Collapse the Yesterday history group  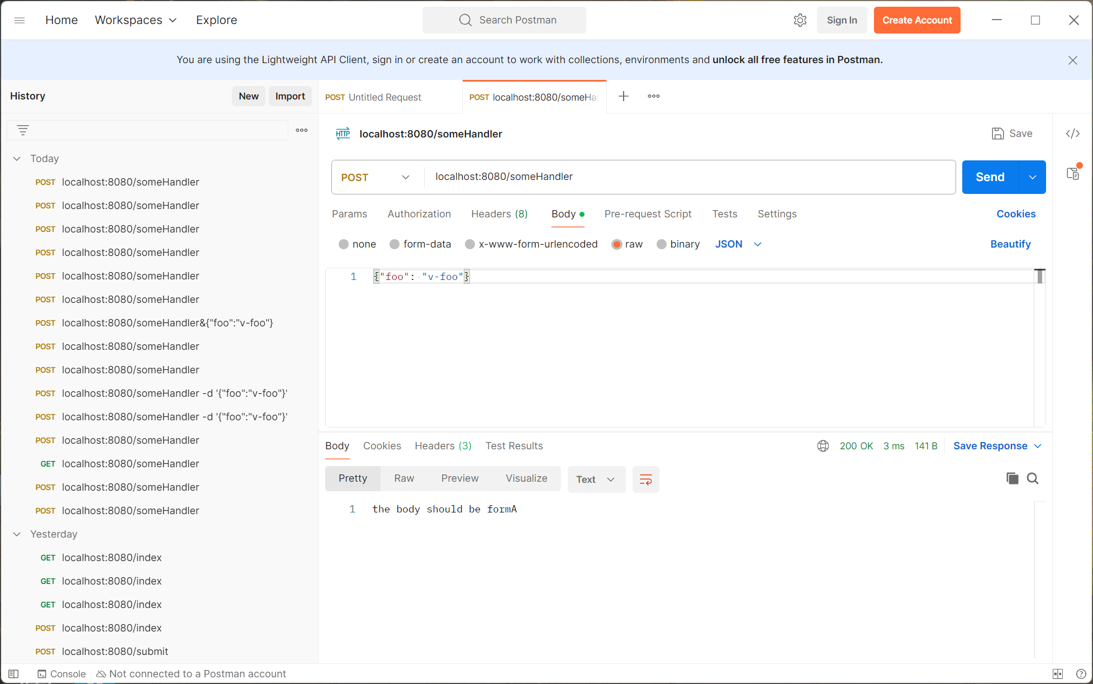coord(17,534)
